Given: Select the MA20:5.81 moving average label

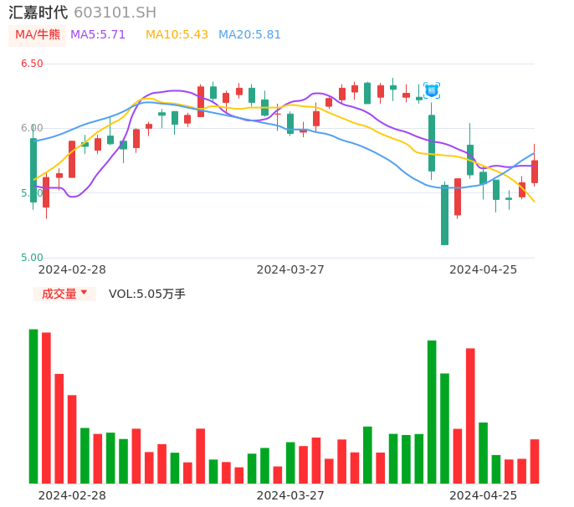Looking at the screenshot, I should [x=249, y=35].
